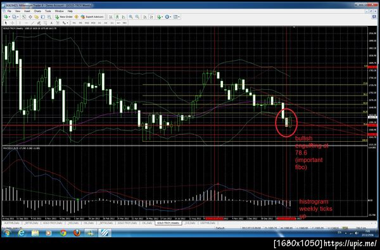
Task: Zoom in on the chart
Action: point(130,16)
